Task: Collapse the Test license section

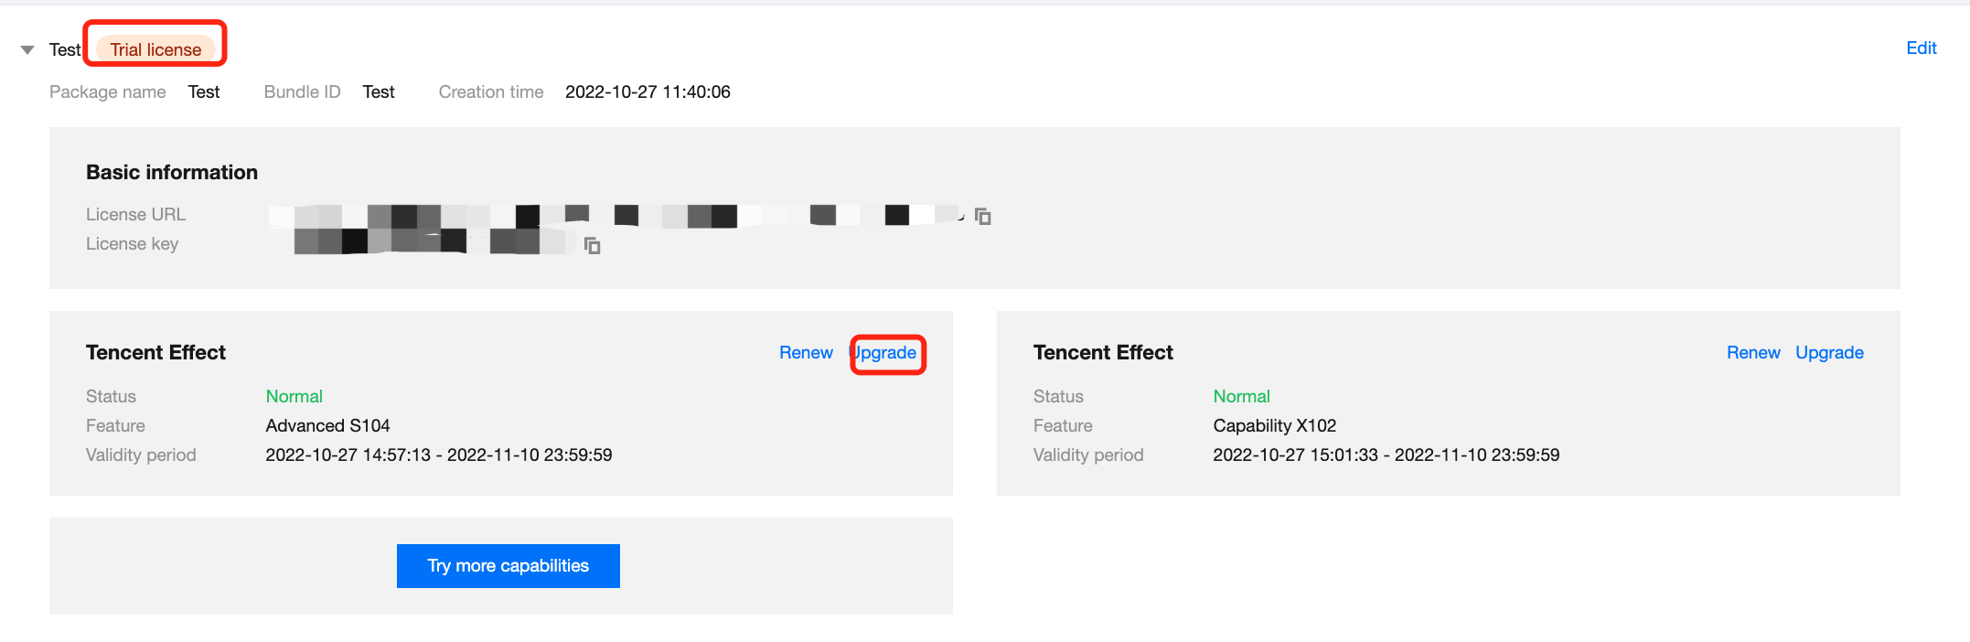Action: (x=27, y=49)
